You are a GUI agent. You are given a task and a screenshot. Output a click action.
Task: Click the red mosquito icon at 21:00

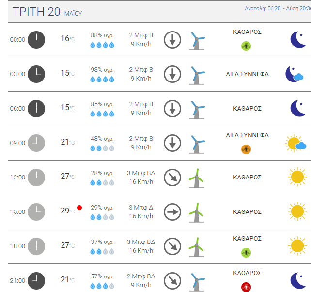pos(246,287)
